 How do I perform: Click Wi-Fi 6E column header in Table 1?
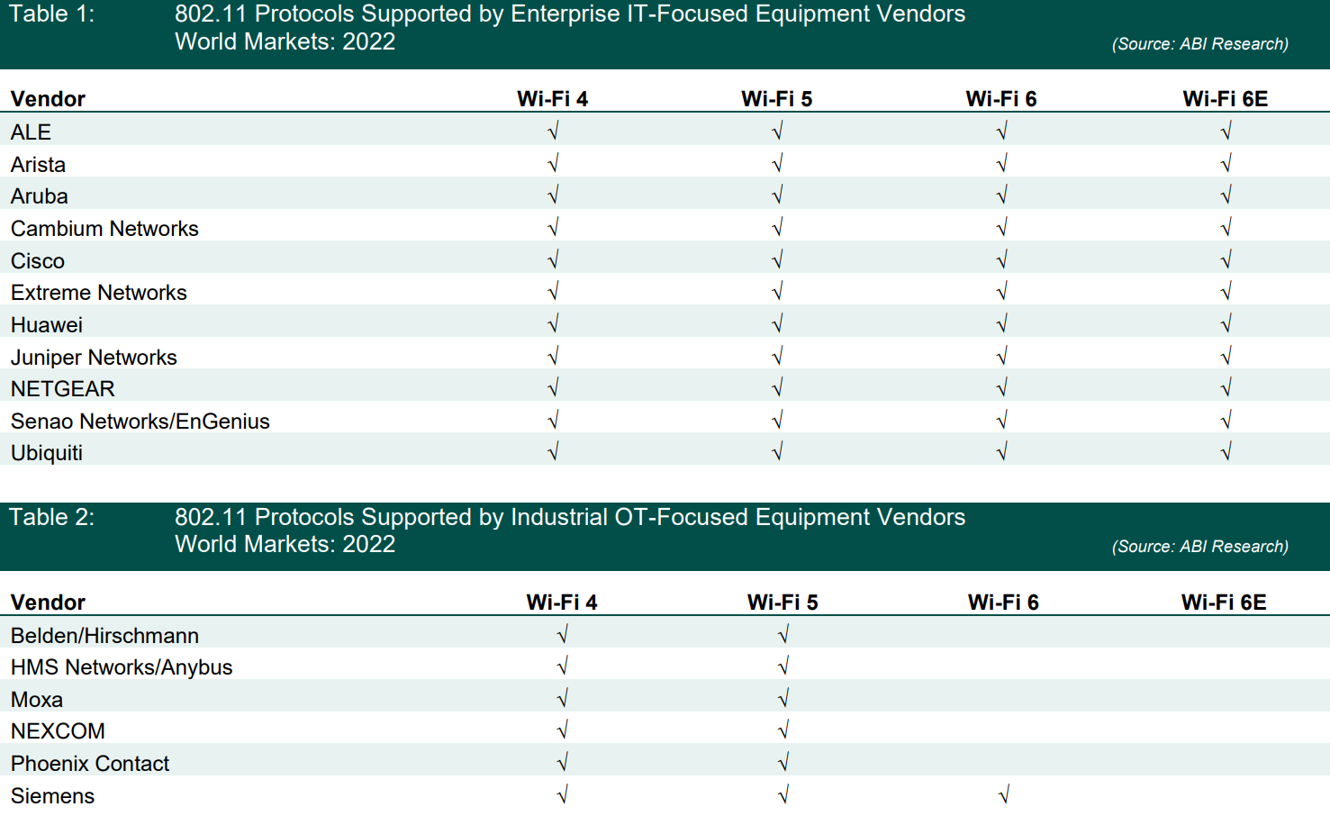point(1225,99)
